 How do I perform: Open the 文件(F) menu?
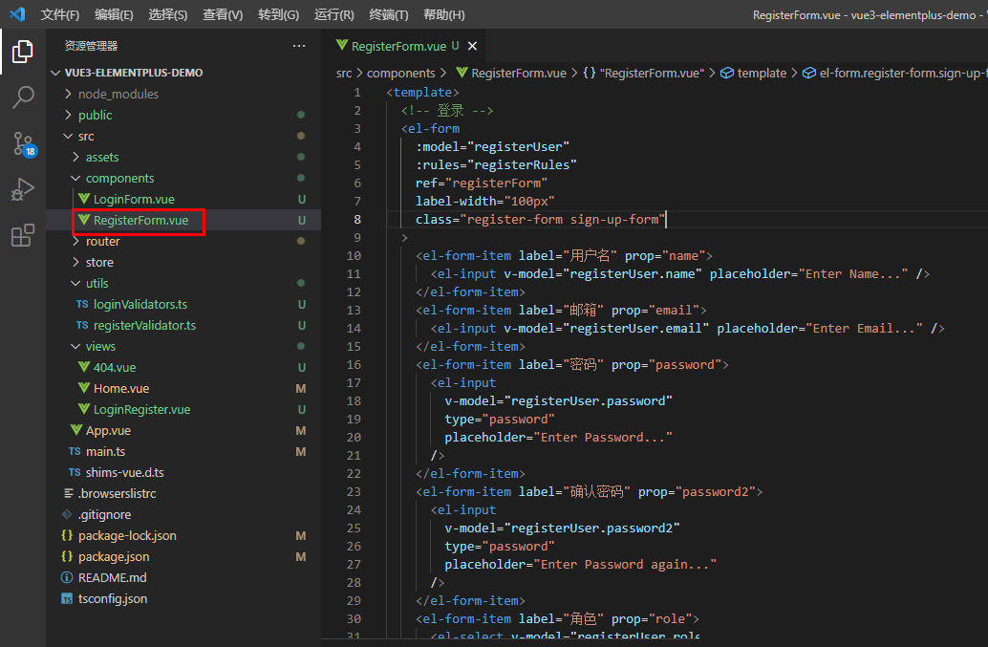[60, 14]
